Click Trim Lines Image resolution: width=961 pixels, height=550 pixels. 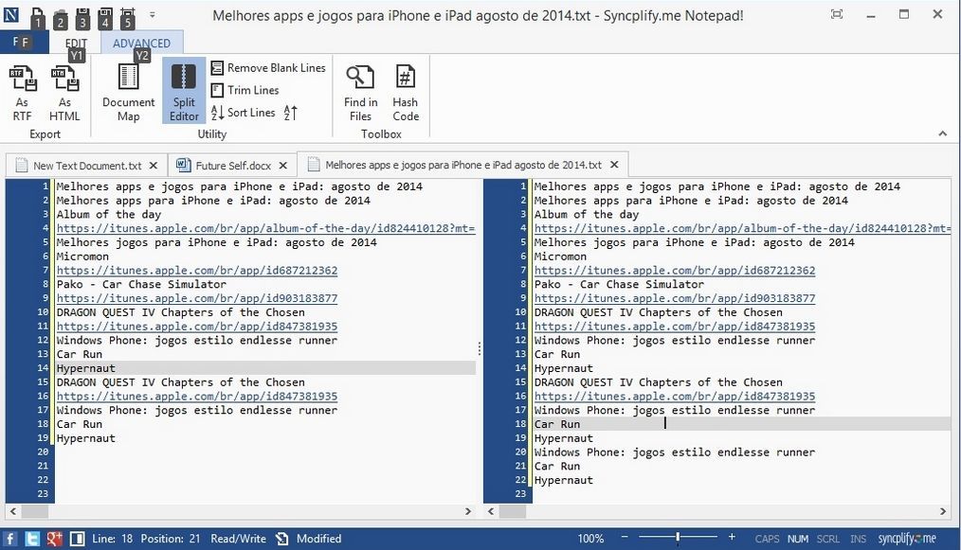[245, 90]
